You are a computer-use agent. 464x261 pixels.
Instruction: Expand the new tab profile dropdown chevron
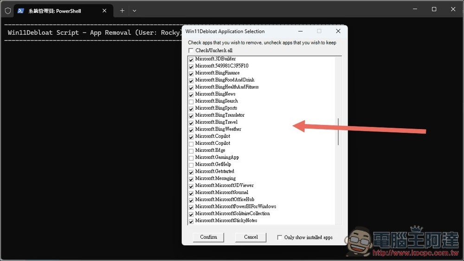coord(135,11)
